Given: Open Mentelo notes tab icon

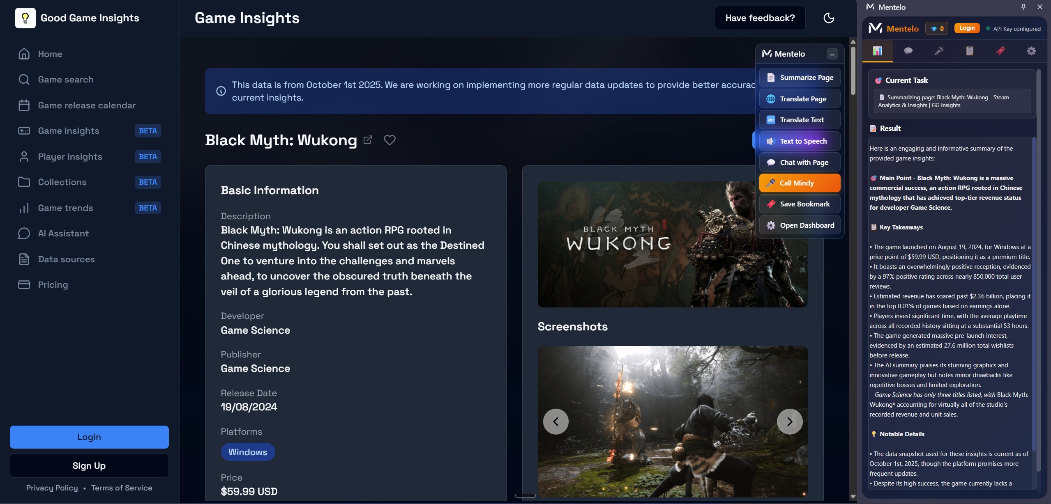Looking at the screenshot, I should [x=970, y=51].
